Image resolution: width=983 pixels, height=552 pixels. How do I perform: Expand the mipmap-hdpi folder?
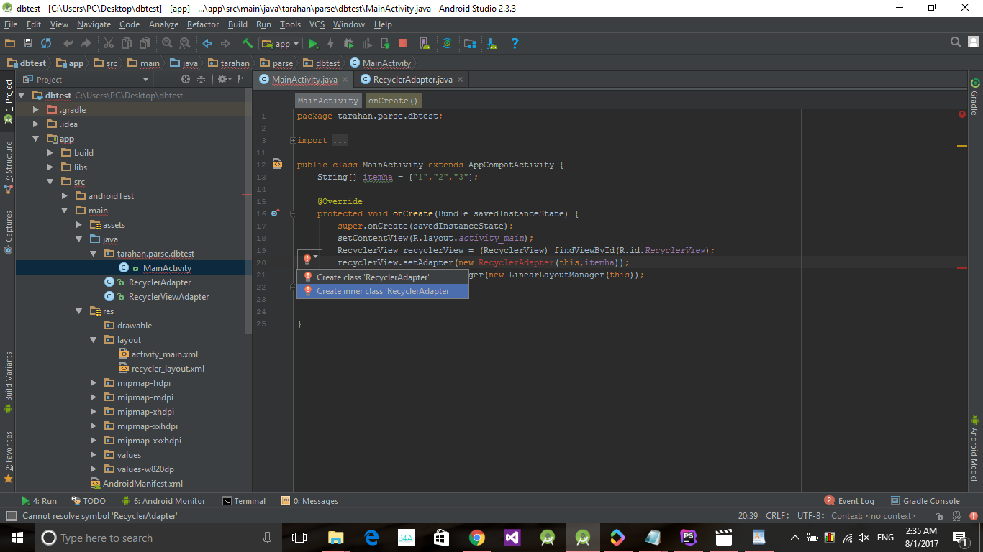click(x=94, y=383)
